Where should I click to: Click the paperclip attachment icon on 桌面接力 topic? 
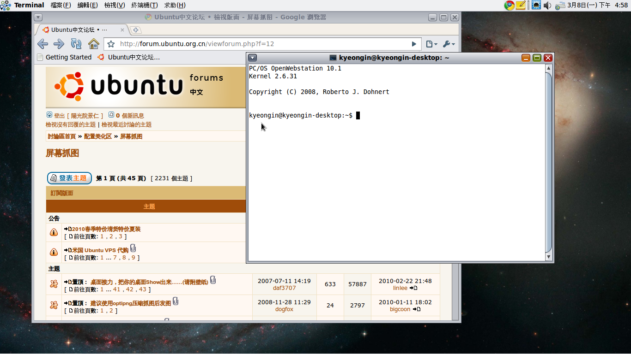[x=213, y=280]
